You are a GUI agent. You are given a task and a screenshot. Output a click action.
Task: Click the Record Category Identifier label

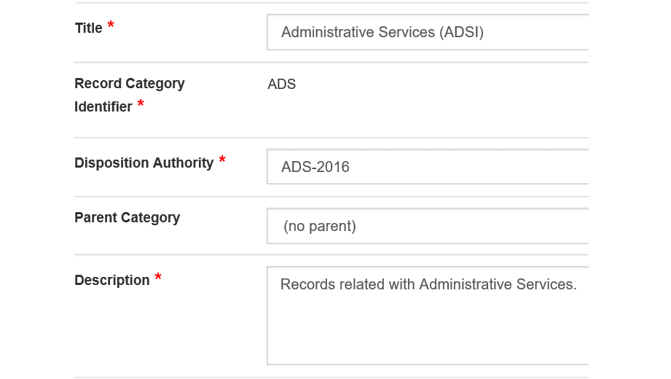(x=130, y=95)
